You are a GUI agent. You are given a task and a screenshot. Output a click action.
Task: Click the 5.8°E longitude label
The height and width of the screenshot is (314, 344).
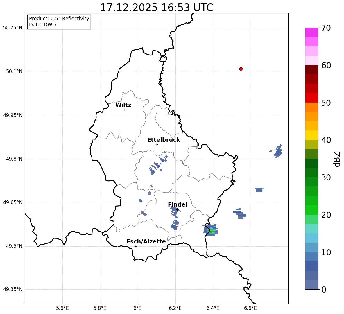(100, 308)
